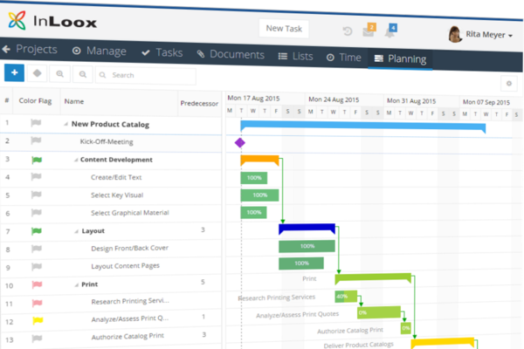Click the 40% Research Printing Services bar

(x=346, y=297)
